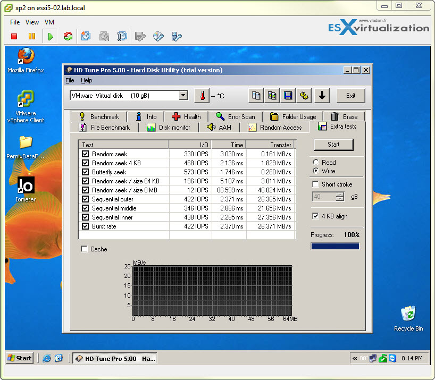Open the Help menu in HD Tune
The width and height of the screenshot is (435, 380).
click(87, 80)
